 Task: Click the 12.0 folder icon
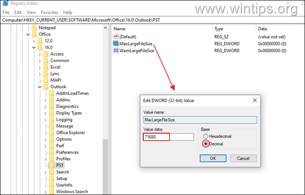tap(40, 41)
